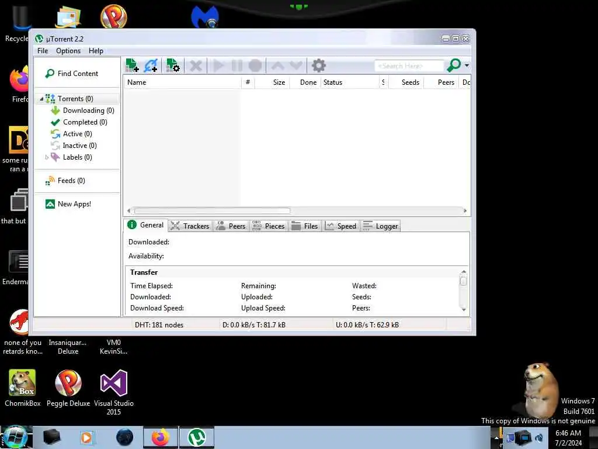Click the Transfer pane scroll up arrow
The image size is (598, 449).
464,272
